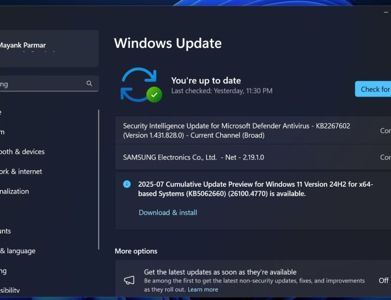Click the Windows Update page heading
Image resolution: width=391 pixels, height=300 pixels.
168,43
